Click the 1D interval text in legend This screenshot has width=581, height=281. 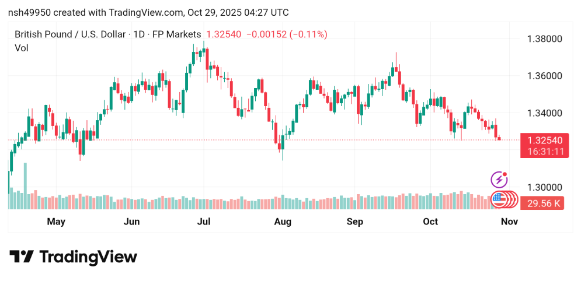click(139, 34)
